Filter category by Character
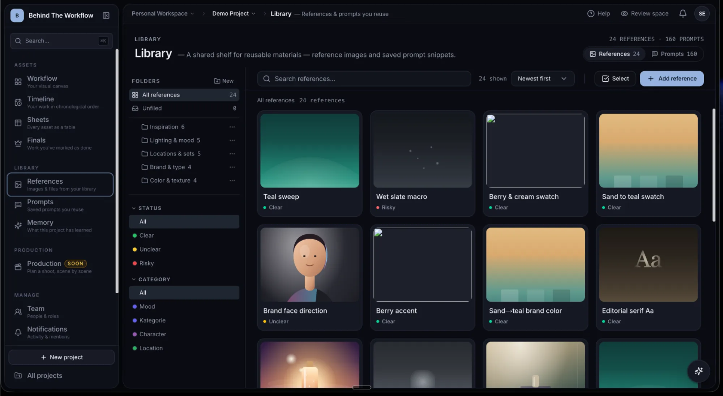The height and width of the screenshot is (396, 723). [x=184, y=334]
